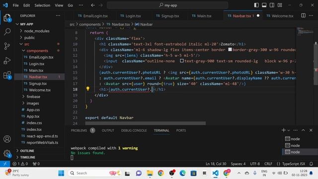
Task: Collapse the src folder
Action: click(x=21, y=44)
